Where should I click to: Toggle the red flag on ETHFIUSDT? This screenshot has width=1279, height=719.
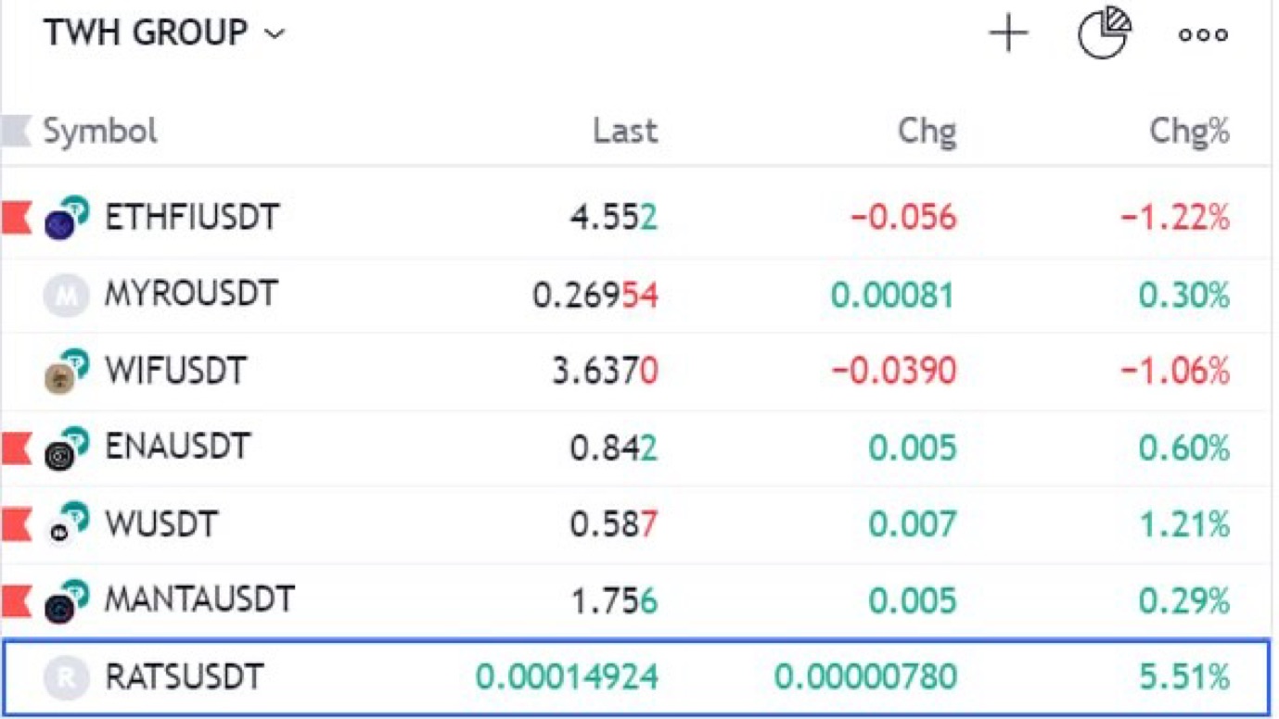pyautogui.click(x=16, y=218)
